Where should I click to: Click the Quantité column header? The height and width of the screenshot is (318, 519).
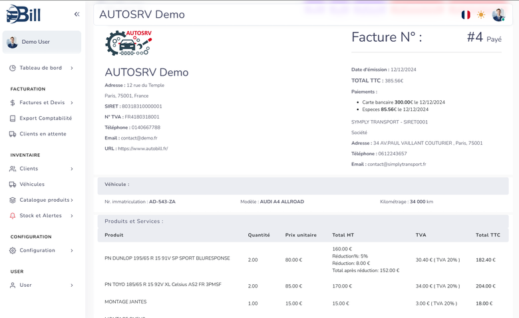tap(259, 235)
